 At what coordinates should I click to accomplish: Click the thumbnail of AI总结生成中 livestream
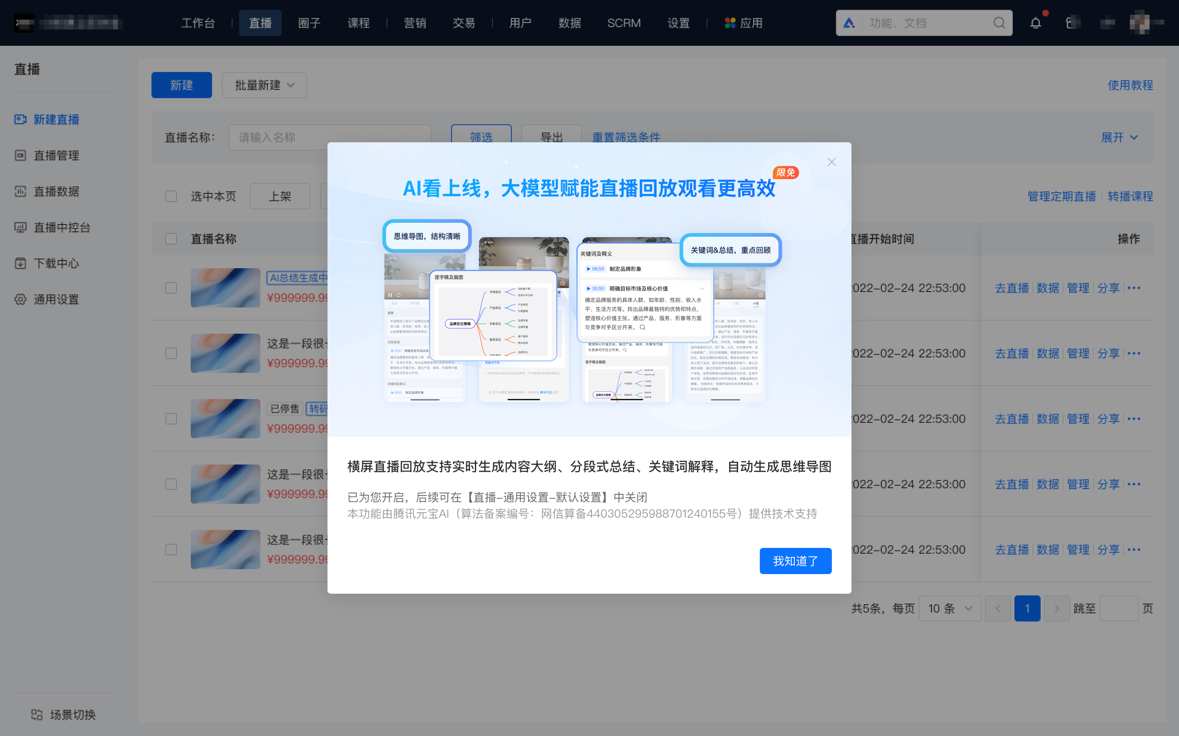(226, 288)
